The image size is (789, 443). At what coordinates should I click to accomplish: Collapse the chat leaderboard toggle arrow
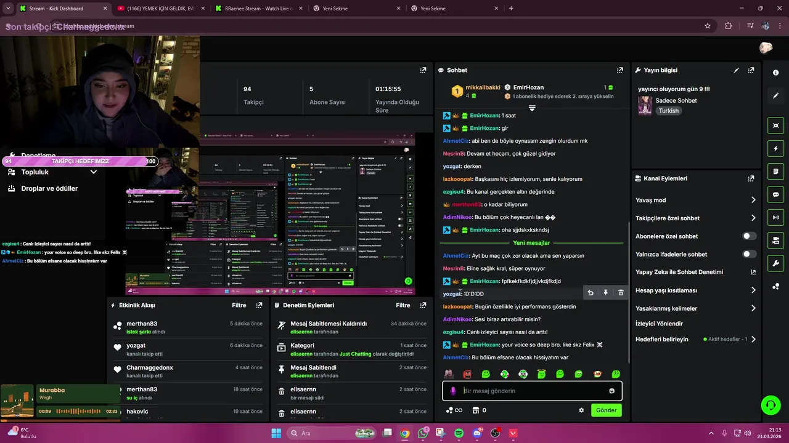[532, 108]
